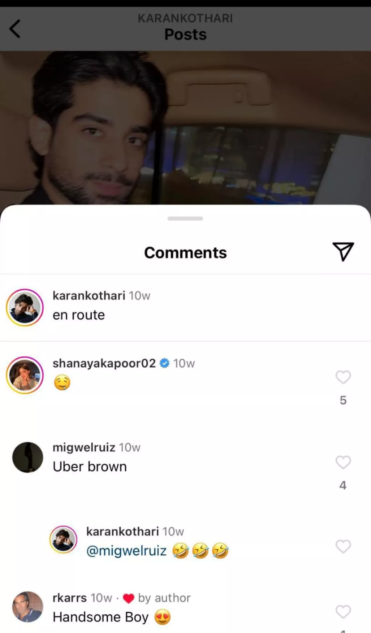Like rkarrs' Handsome Boy comment
371x633 pixels.
343,611
